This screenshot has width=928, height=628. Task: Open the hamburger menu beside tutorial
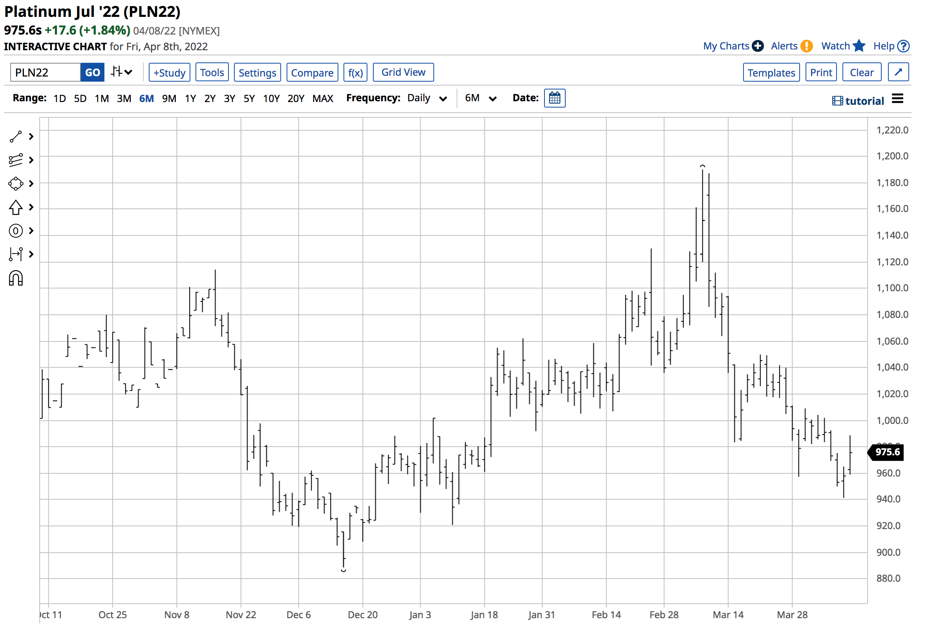(898, 99)
